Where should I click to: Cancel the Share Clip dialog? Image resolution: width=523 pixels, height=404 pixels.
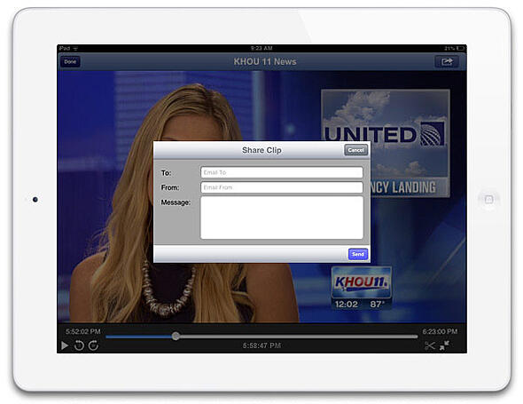(355, 150)
